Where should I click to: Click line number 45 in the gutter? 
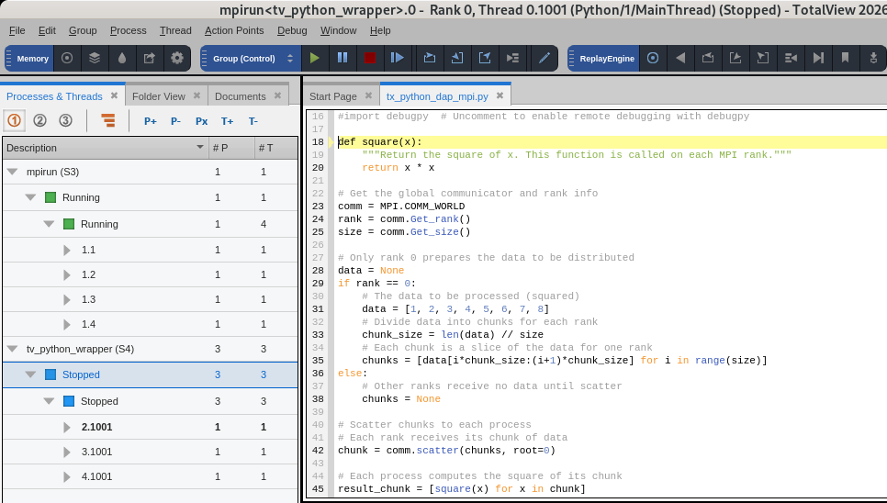point(318,489)
